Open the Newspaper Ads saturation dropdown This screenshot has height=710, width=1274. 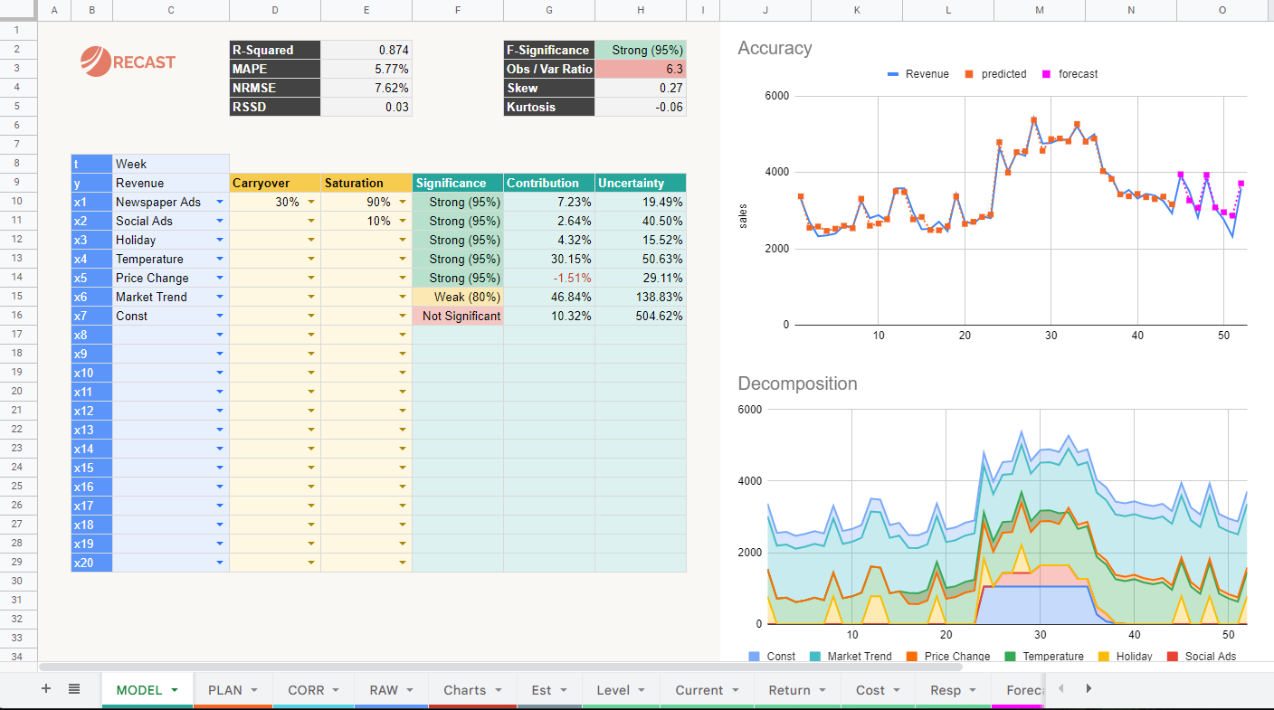[x=404, y=201]
